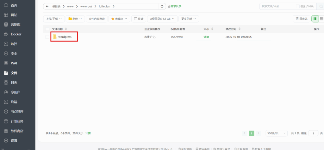Open the wordpress folder name

pos(65,37)
